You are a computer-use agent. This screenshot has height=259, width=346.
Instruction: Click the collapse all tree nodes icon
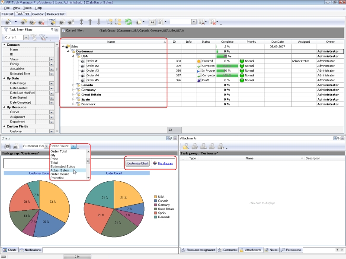click(118, 22)
